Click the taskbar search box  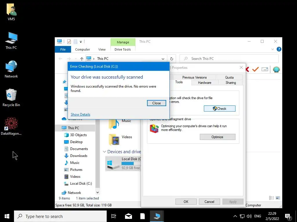click(60, 216)
